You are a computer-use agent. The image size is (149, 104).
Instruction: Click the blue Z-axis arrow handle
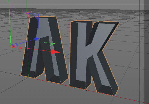37,39
